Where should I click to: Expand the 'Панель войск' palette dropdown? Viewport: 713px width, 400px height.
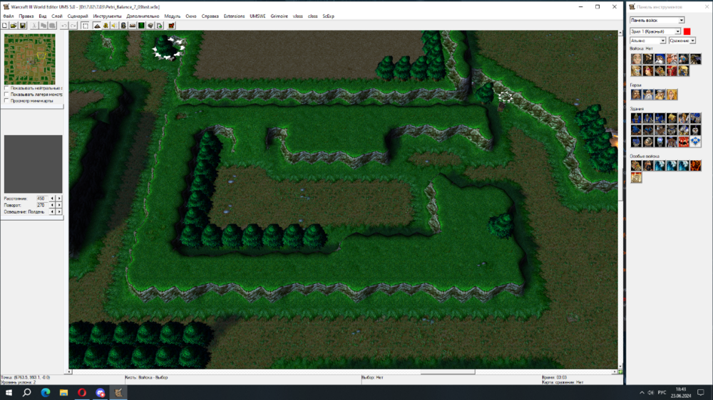(681, 21)
